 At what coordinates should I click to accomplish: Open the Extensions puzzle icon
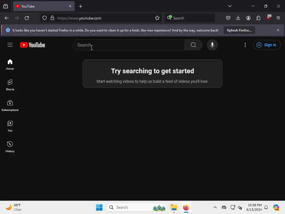pyautogui.click(x=258, y=18)
